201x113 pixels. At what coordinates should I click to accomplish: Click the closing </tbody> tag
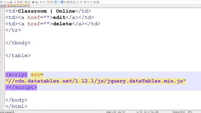pyautogui.click(x=18, y=43)
